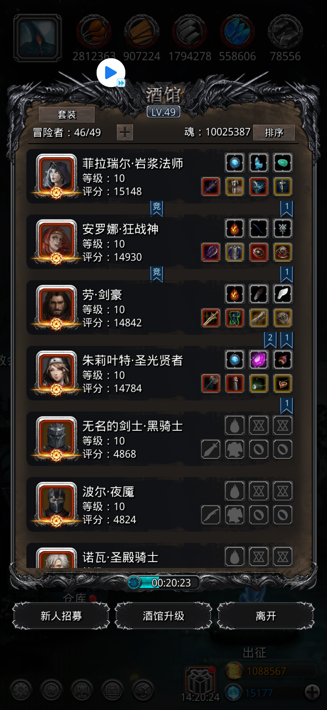327x710 pixels.
Task: Click the 酒馆升级 button
Action: 163,616
